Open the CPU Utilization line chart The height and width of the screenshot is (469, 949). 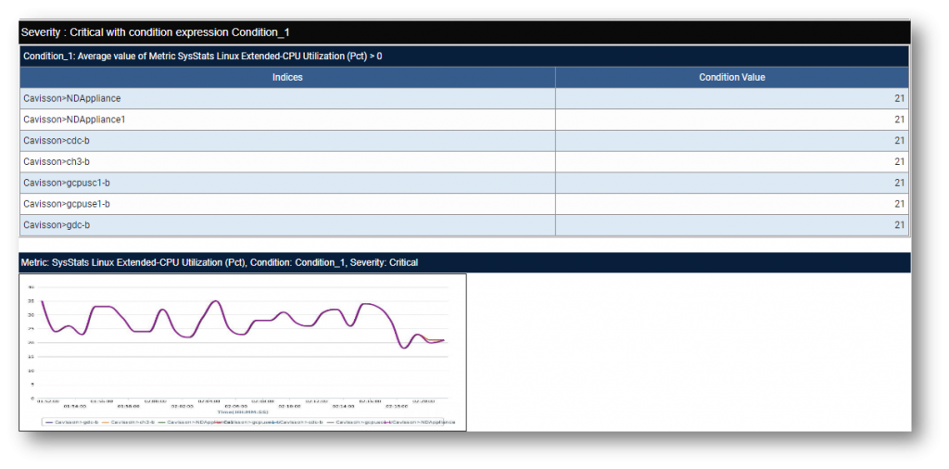(243, 352)
